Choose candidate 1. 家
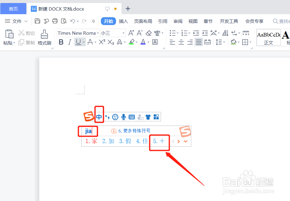This screenshot has height=201, width=290. [x=91, y=141]
